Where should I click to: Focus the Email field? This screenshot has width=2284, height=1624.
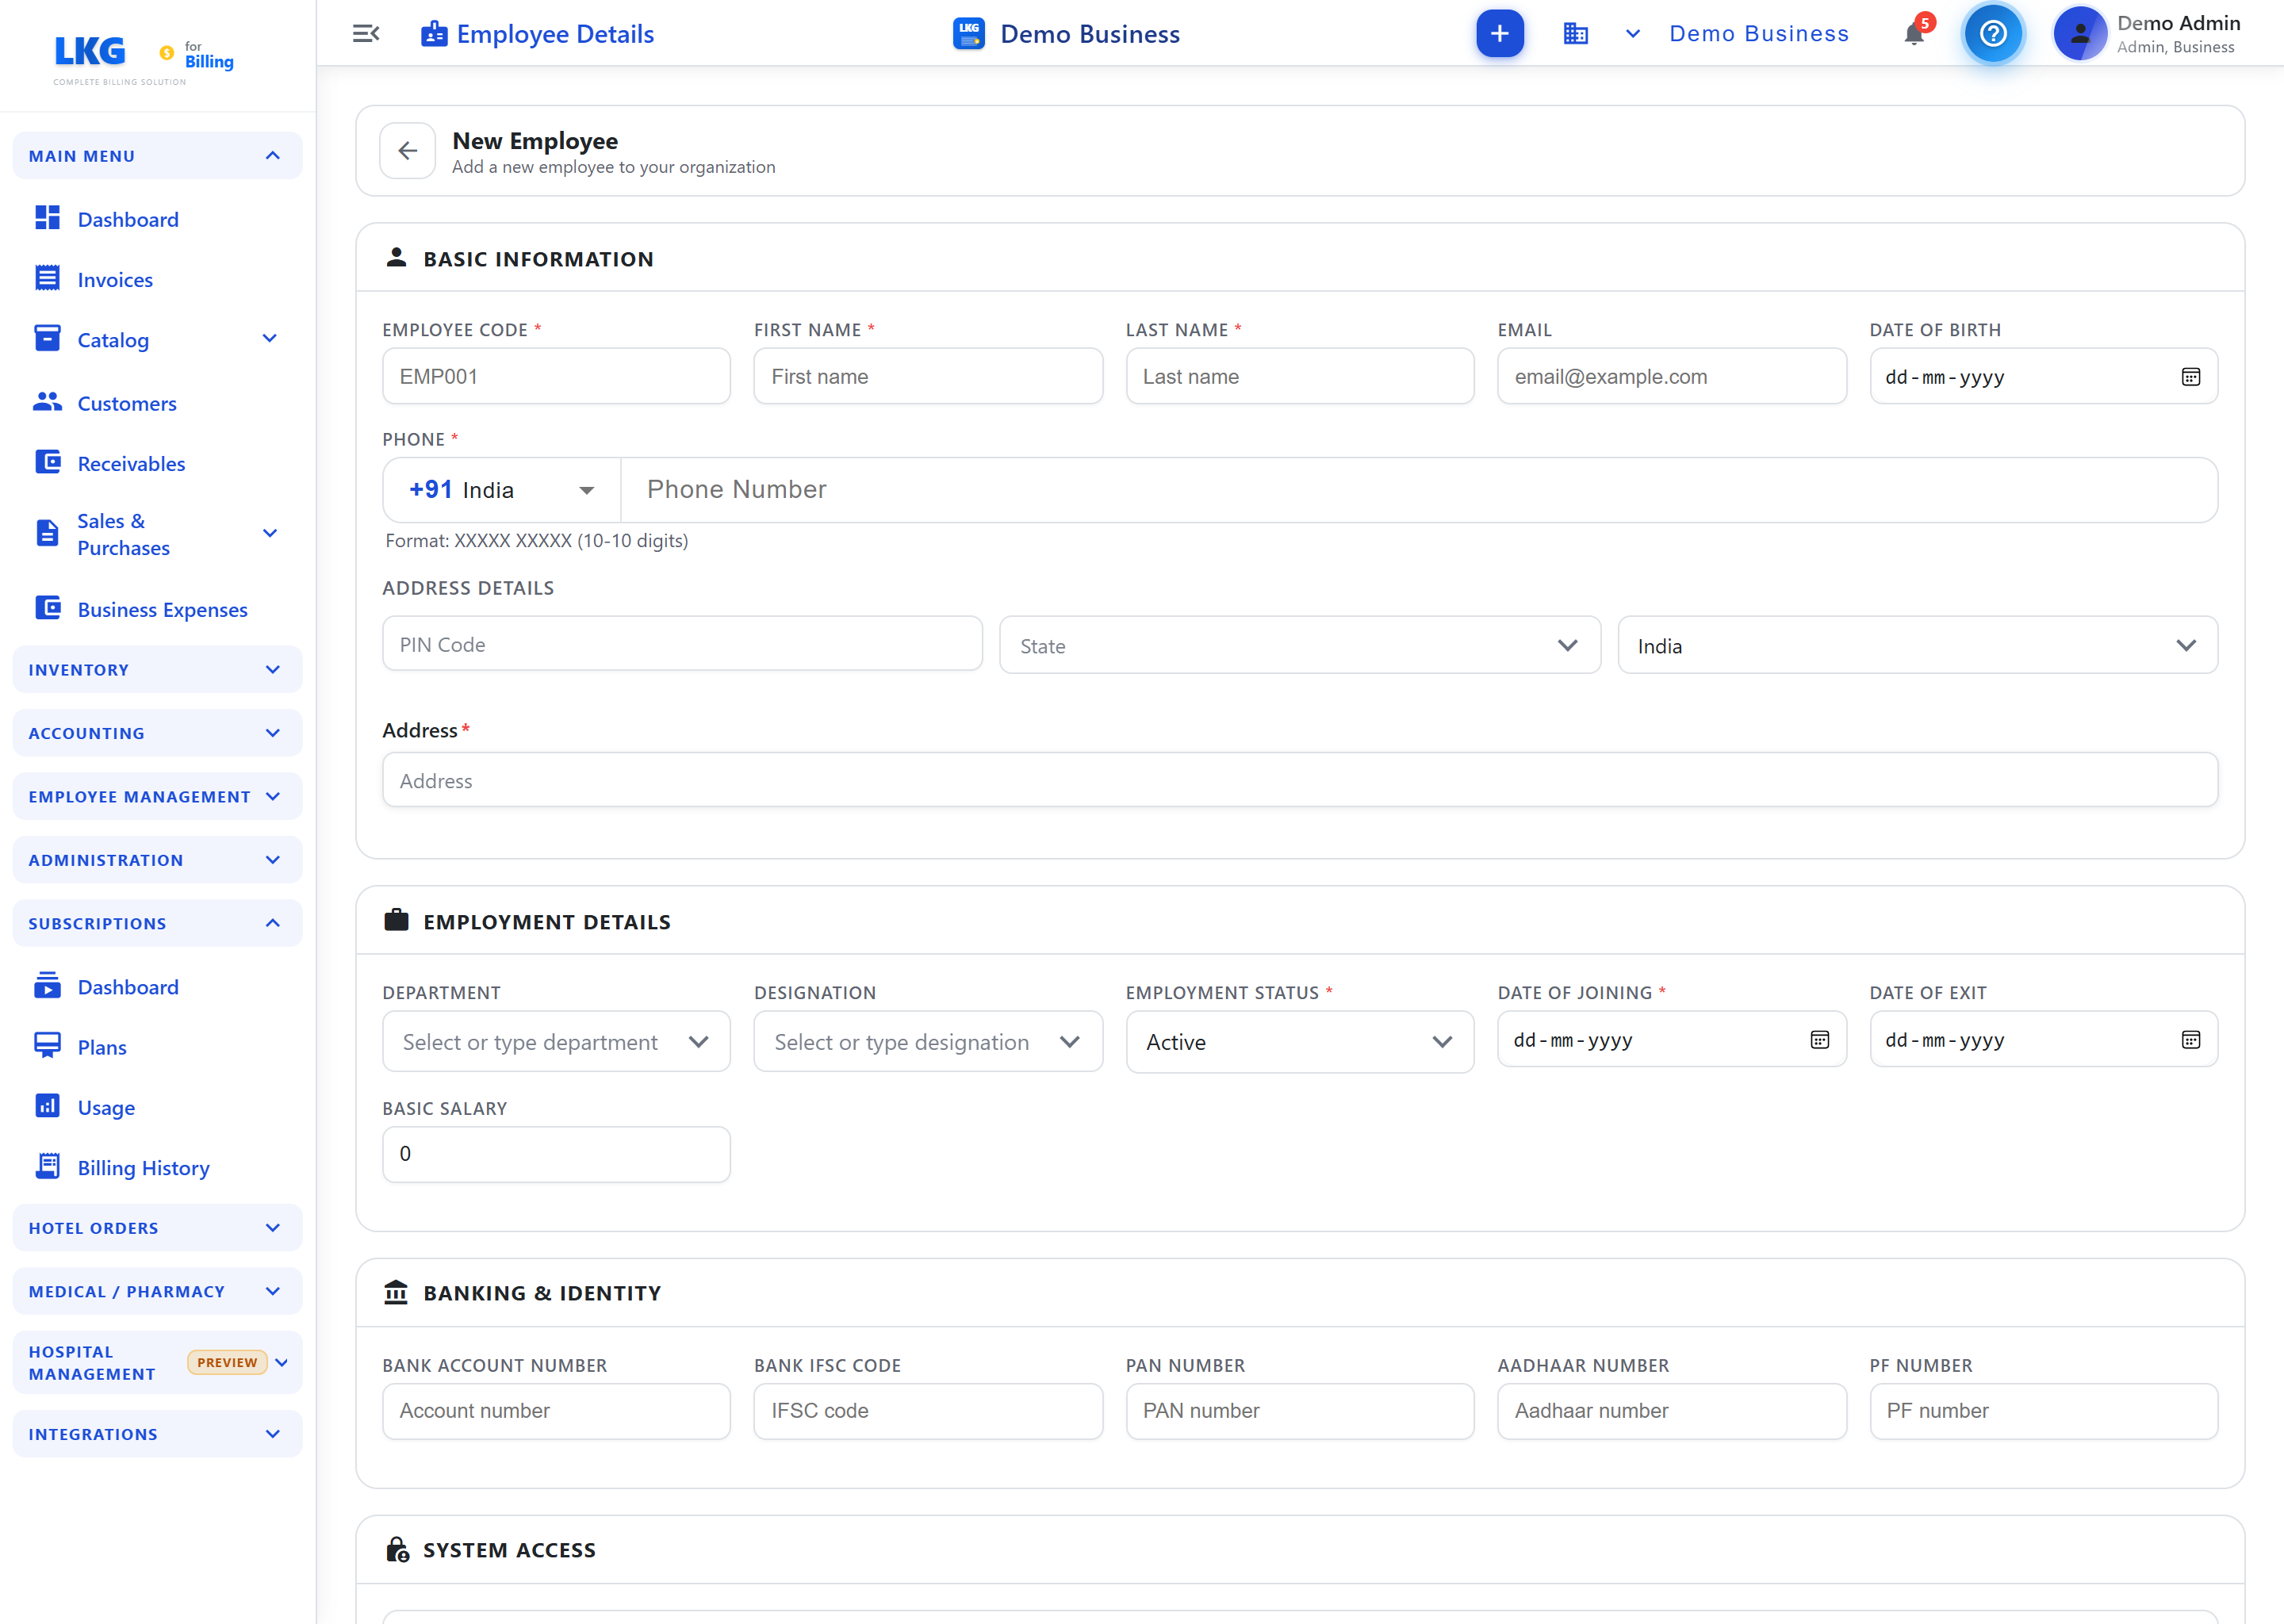tap(1671, 376)
